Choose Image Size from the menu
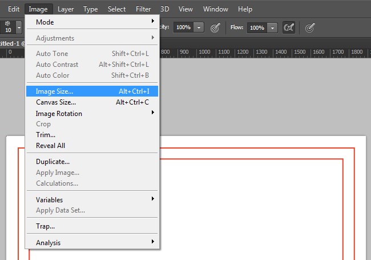This screenshot has width=371, height=260. [x=92, y=91]
